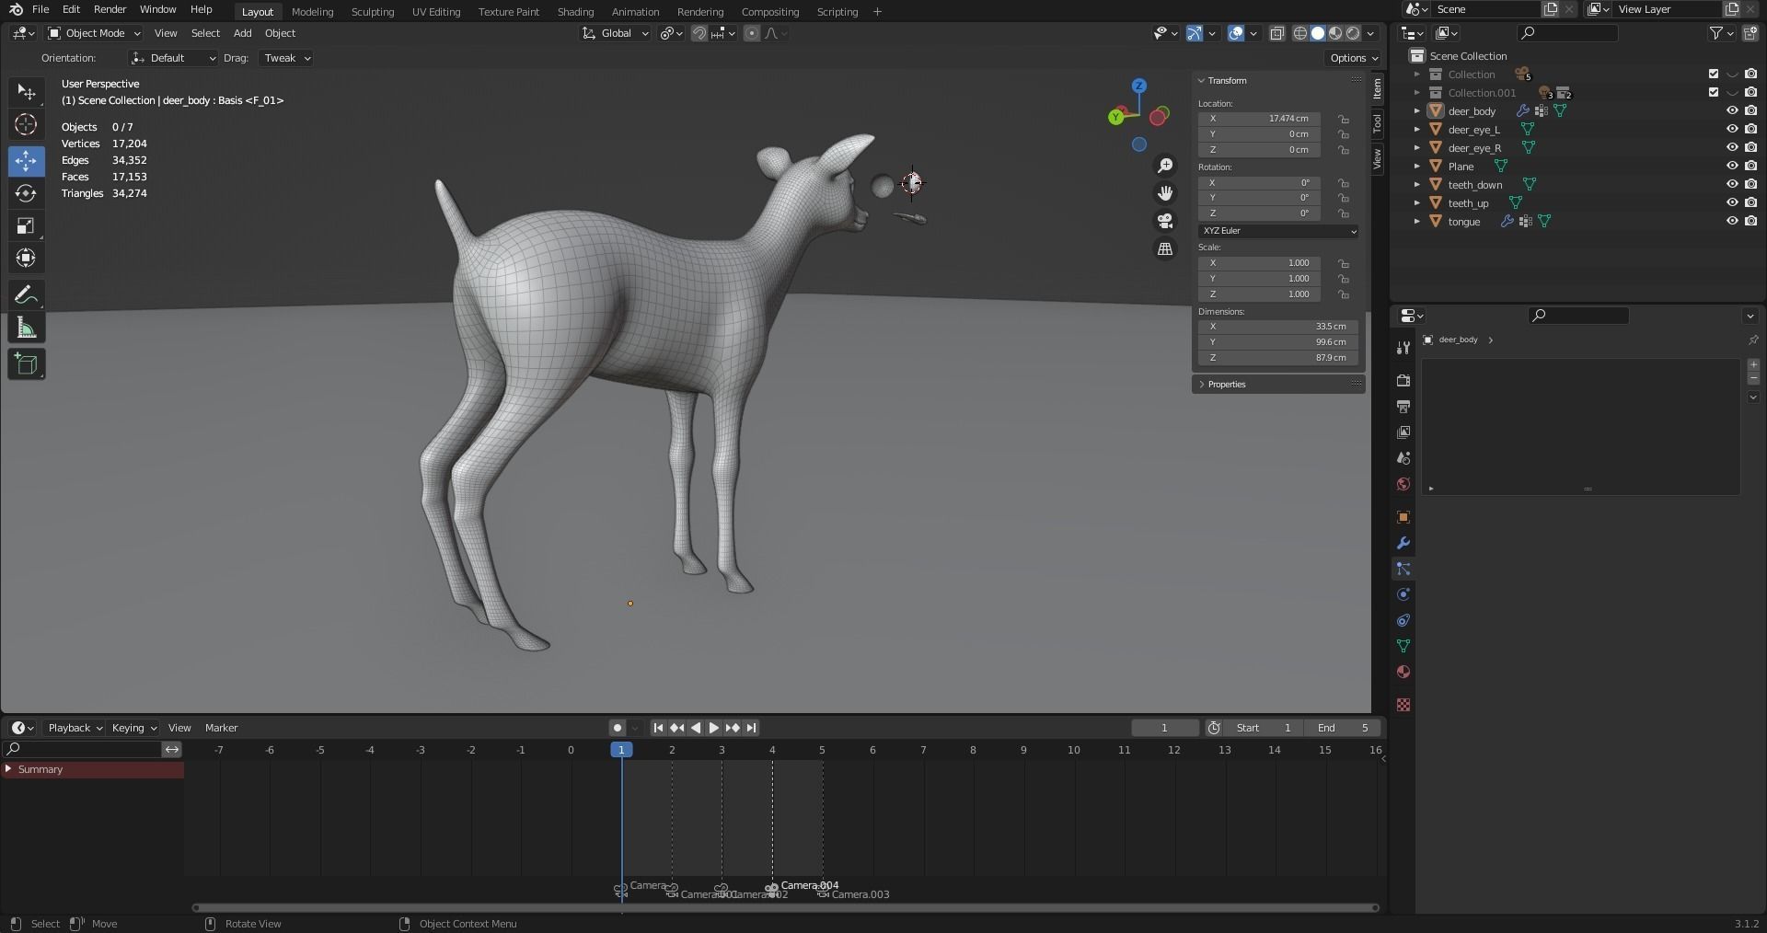Open Material properties tab icon
Image resolution: width=1767 pixels, height=933 pixels.
point(1403,672)
